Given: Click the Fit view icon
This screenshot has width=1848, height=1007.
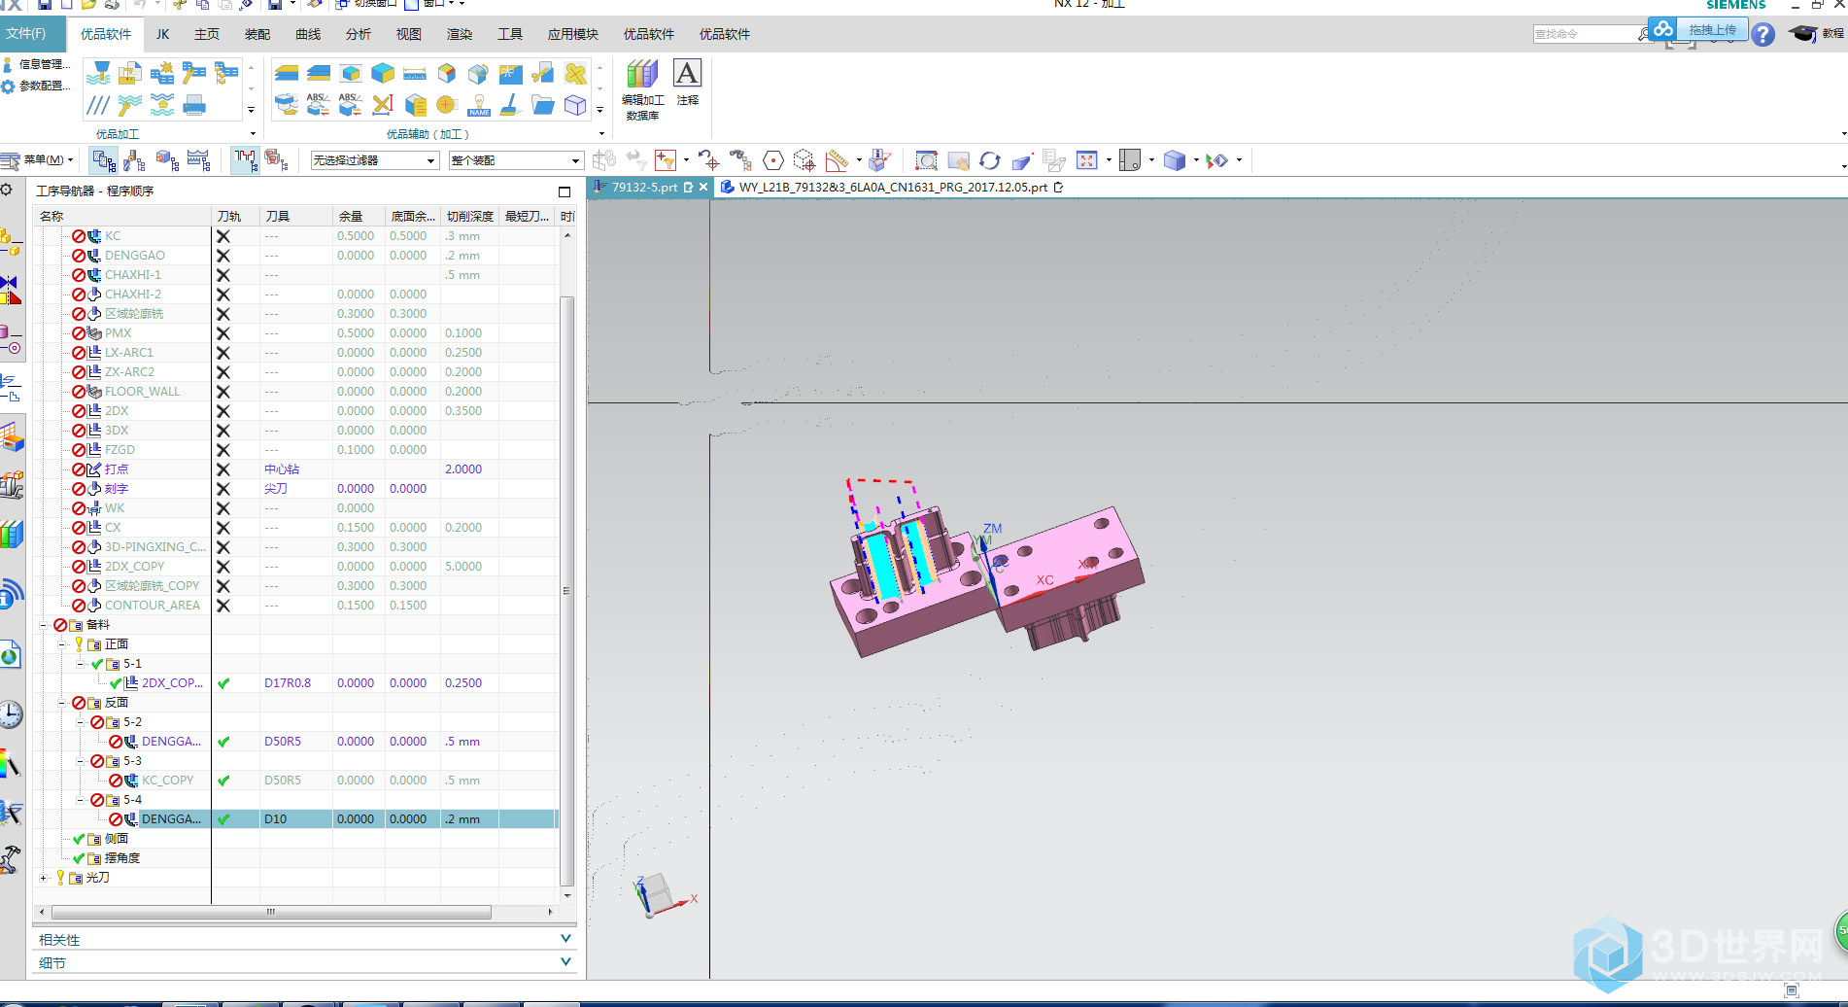Looking at the screenshot, I should [1086, 160].
